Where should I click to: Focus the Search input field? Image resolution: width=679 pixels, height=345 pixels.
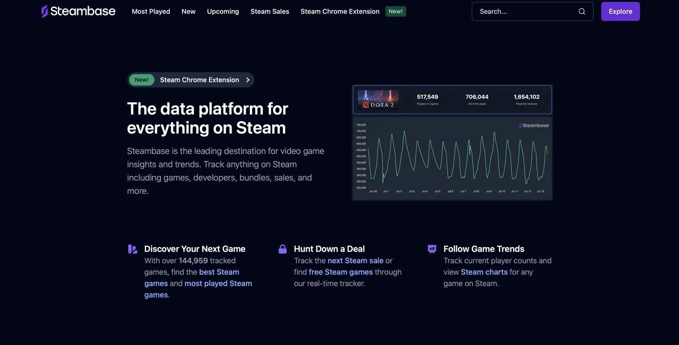[x=532, y=11]
